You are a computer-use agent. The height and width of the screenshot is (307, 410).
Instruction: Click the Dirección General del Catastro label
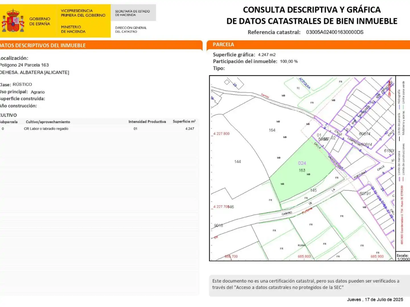pyautogui.click(x=131, y=30)
